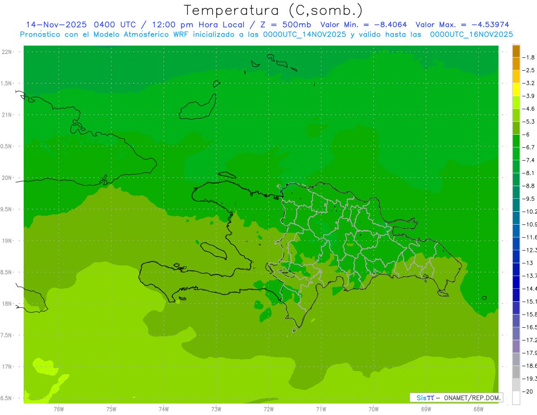The image size is (537, 415).
Task: Click the '-2.5' colorbar label
Action: (529, 70)
